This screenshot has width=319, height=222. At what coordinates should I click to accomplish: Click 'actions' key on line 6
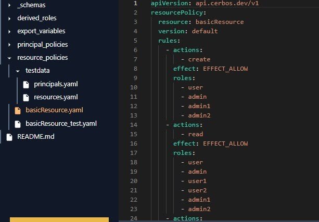186,50
